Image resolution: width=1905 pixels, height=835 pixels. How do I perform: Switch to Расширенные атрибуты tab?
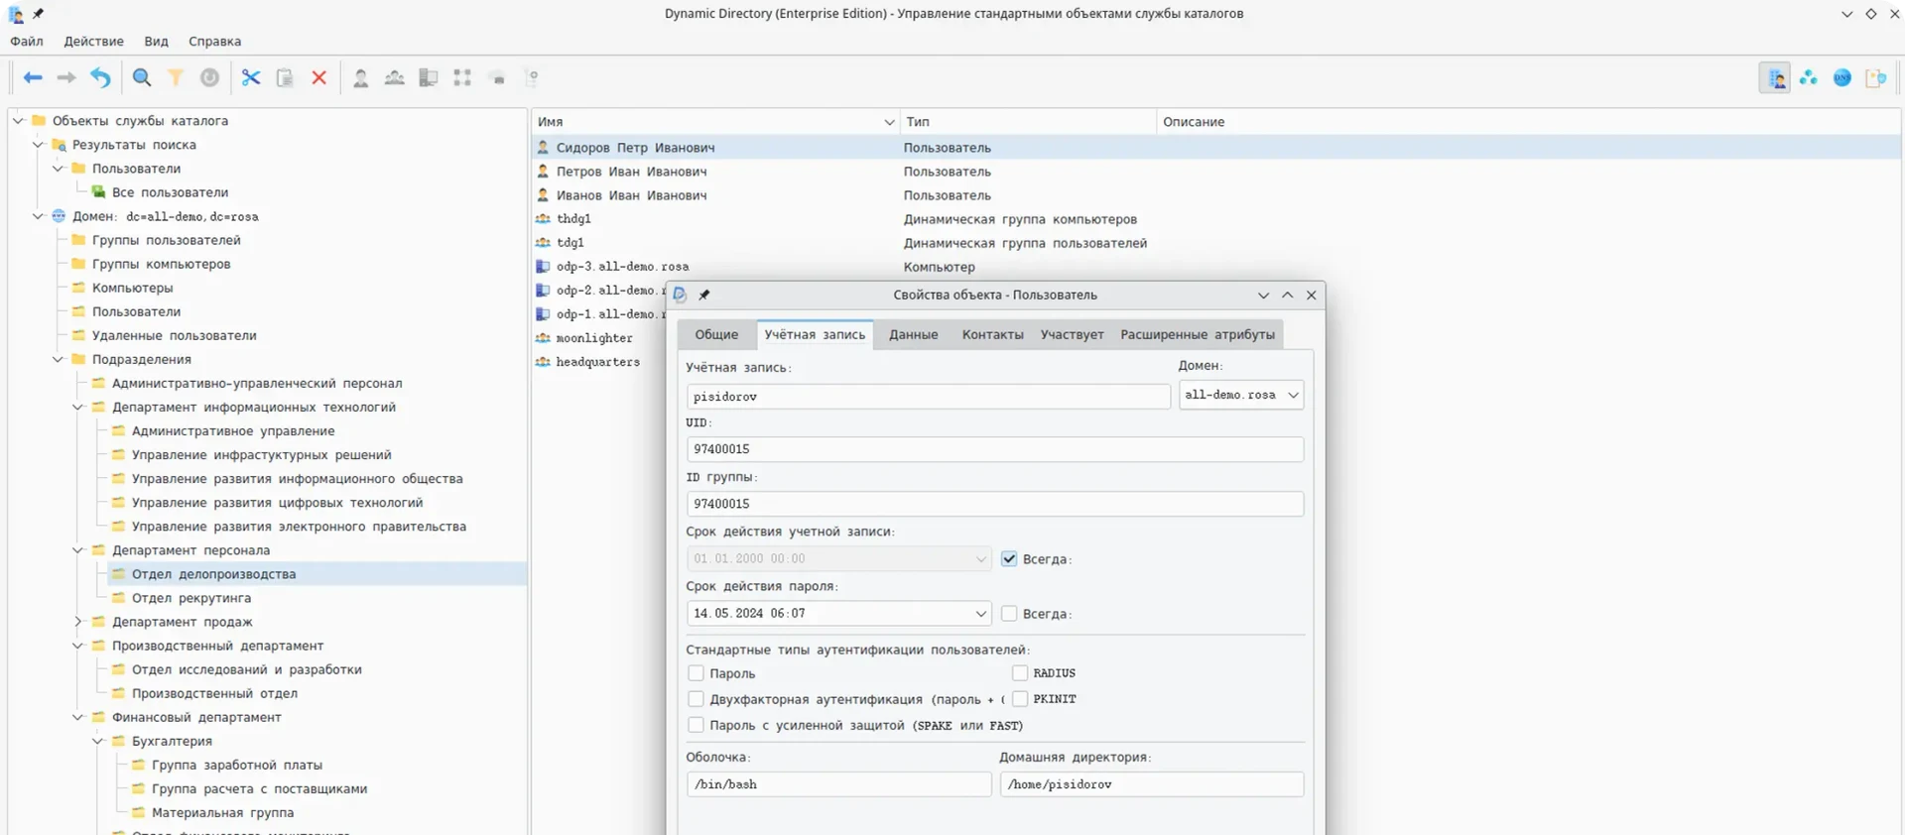(1198, 335)
